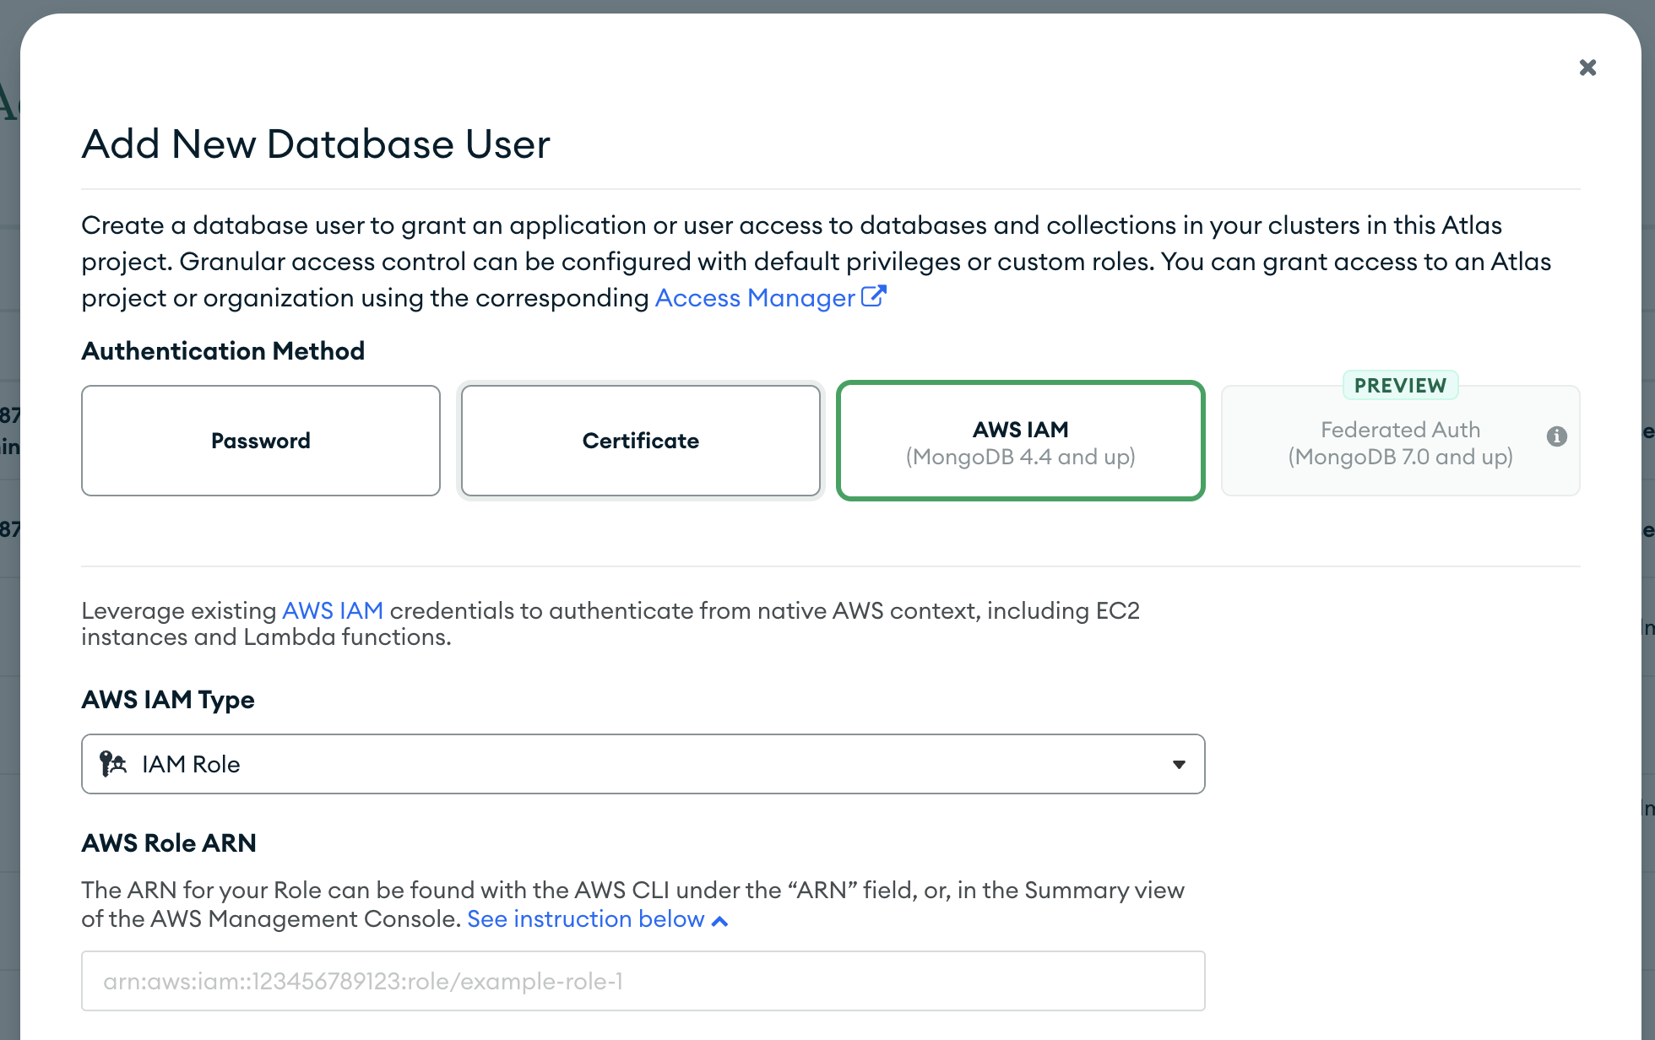Click the AWS Role ARN label
The height and width of the screenshot is (1040, 1655).
[169, 842]
